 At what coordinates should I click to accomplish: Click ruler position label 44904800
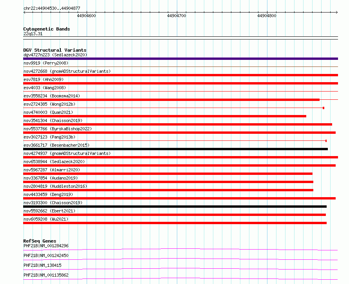click(x=267, y=16)
